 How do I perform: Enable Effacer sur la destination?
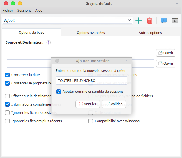pyautogui.click(x=7, y=96)
